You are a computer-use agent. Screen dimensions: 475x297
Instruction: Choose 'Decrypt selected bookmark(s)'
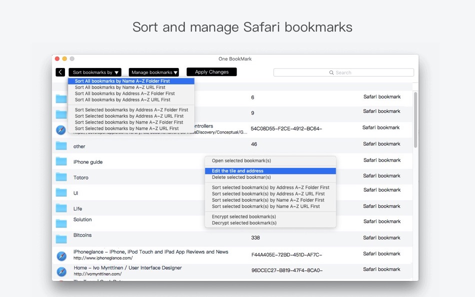(x=270, y=223)
